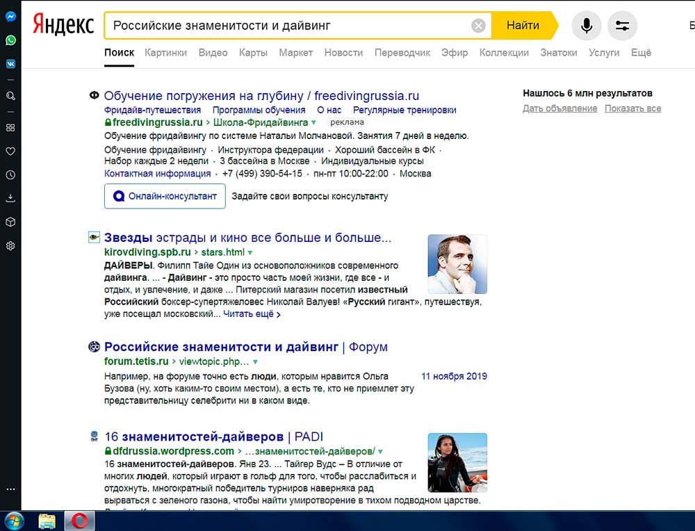Viewport: 695px width, 531px height.
Task: Open history clock icon in sidebar
Action: (x=10, y=175)
